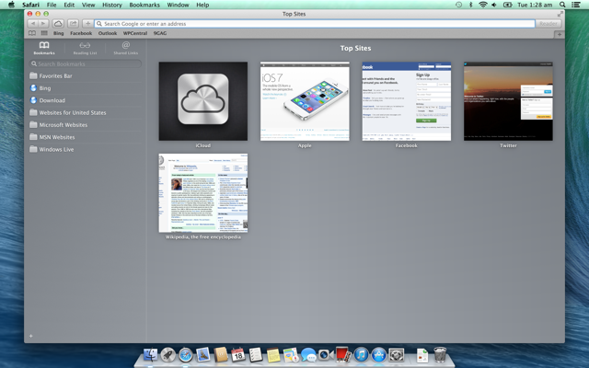Open Reminders from the Dock
Image resolution: width=589 pixels, height=368 pixels.
coord(256,354)
